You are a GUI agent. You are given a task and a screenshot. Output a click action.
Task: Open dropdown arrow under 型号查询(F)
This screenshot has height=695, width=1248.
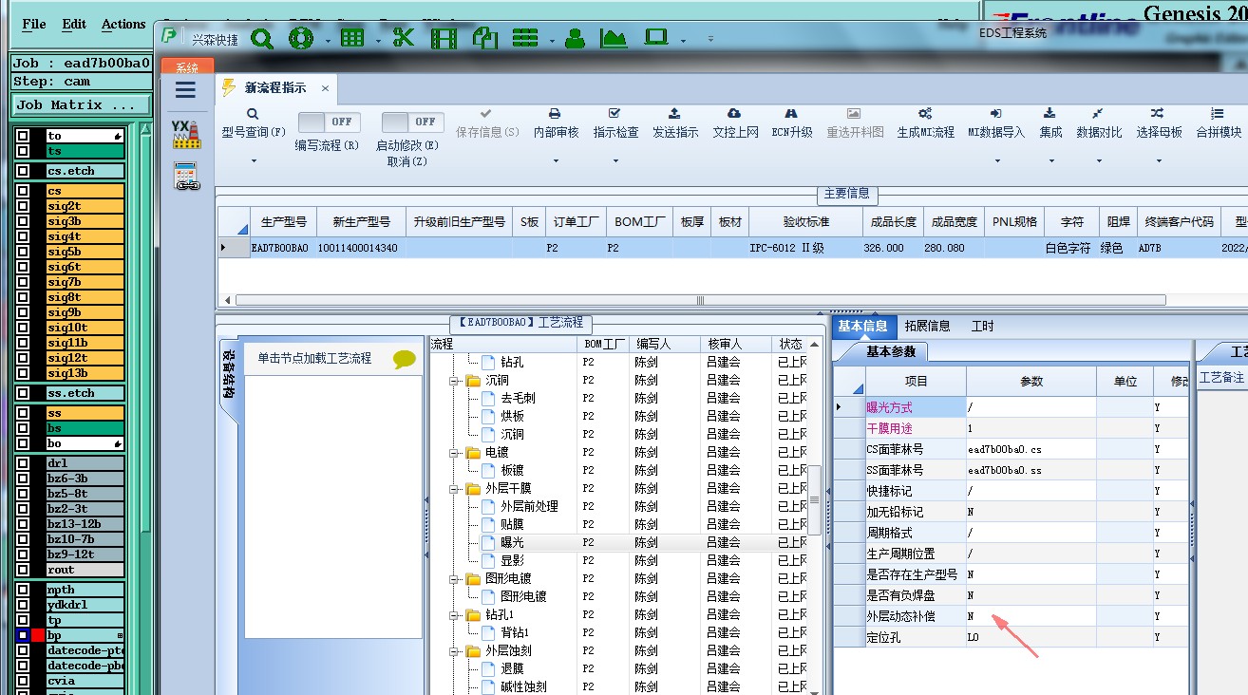(255, 160)
